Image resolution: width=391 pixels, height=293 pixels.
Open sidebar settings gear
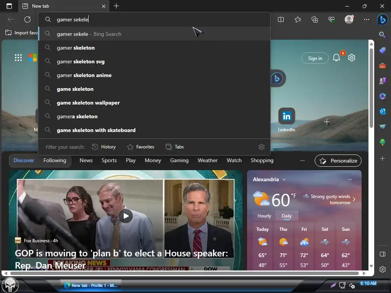point(382,269)
